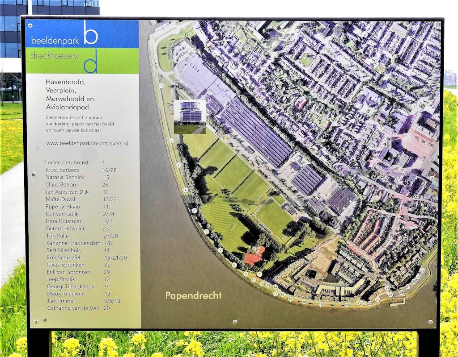Click marker 11 near the red roof
This screenshot has width=458, height=357.
tap(259, 274)
